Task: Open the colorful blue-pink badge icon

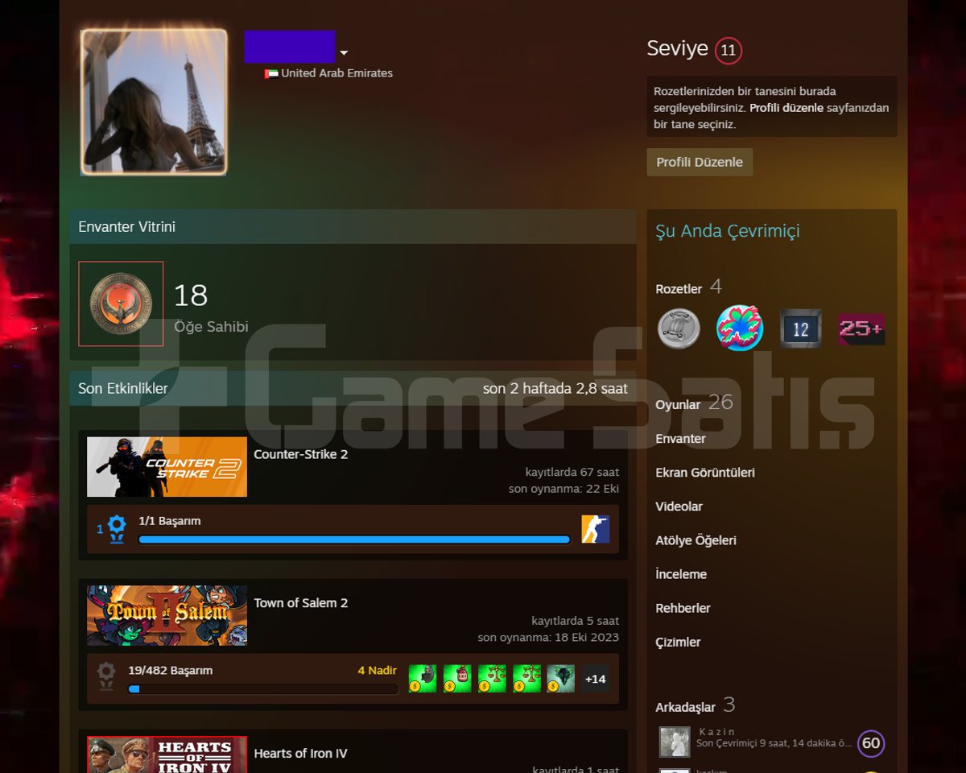Action: point(739,329)
